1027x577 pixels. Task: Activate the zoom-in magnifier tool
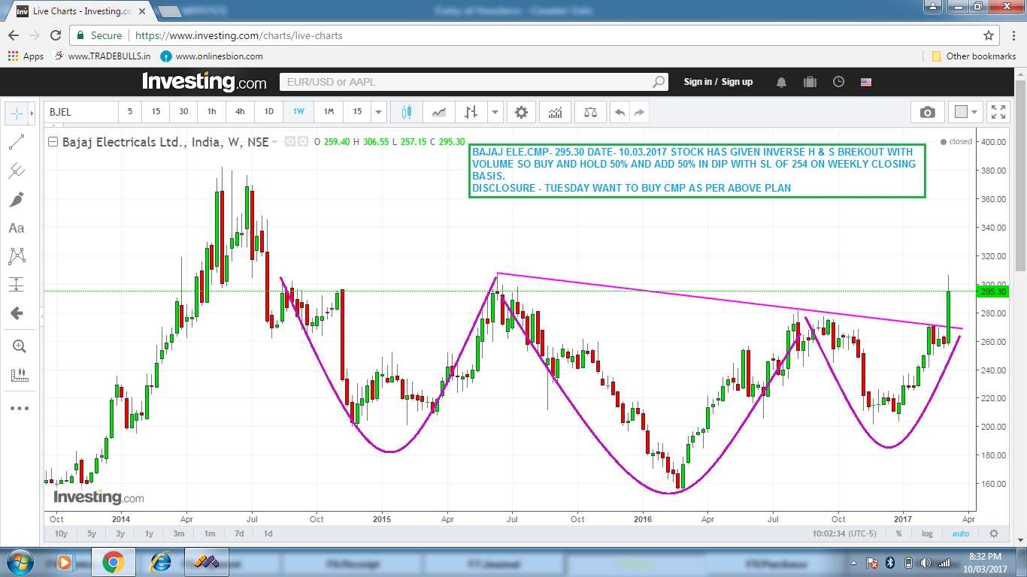(19, 346)
